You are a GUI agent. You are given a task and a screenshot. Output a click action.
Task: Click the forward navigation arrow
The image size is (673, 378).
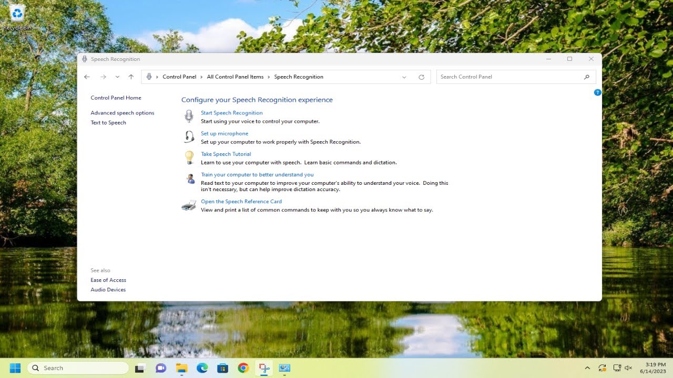[x=103, y=77]
